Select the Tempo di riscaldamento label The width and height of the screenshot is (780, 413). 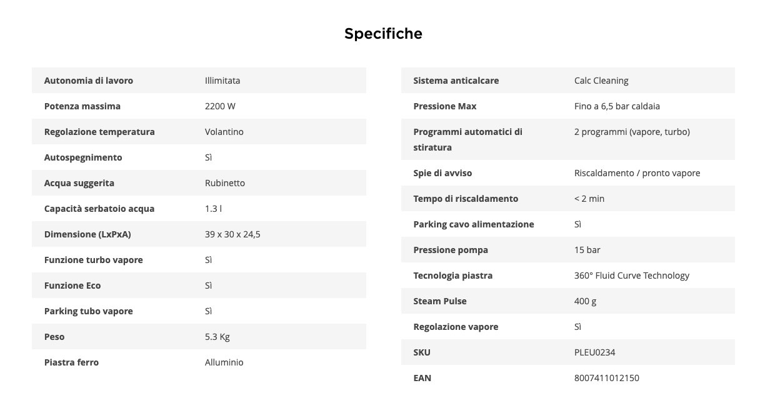[x=466, y=199]
